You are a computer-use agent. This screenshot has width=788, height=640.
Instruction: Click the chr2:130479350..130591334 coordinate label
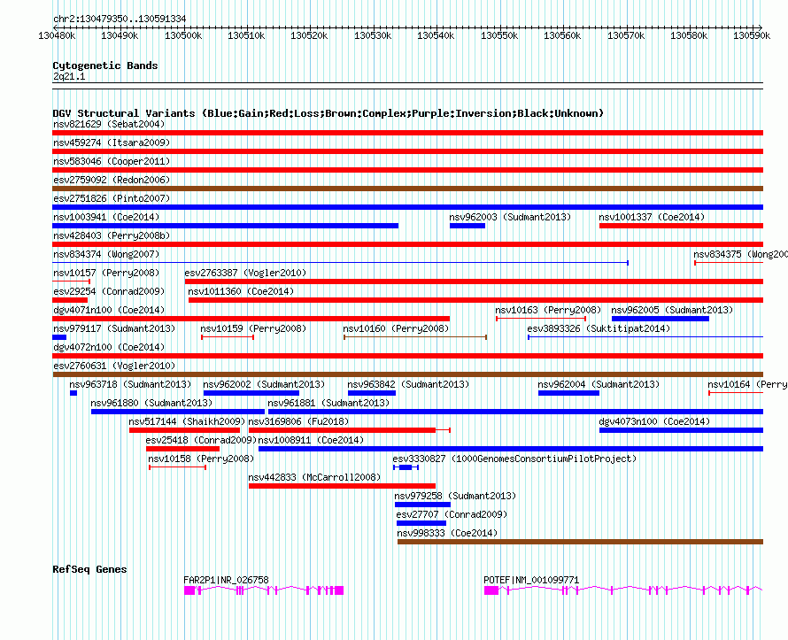[x=120, y=19]
